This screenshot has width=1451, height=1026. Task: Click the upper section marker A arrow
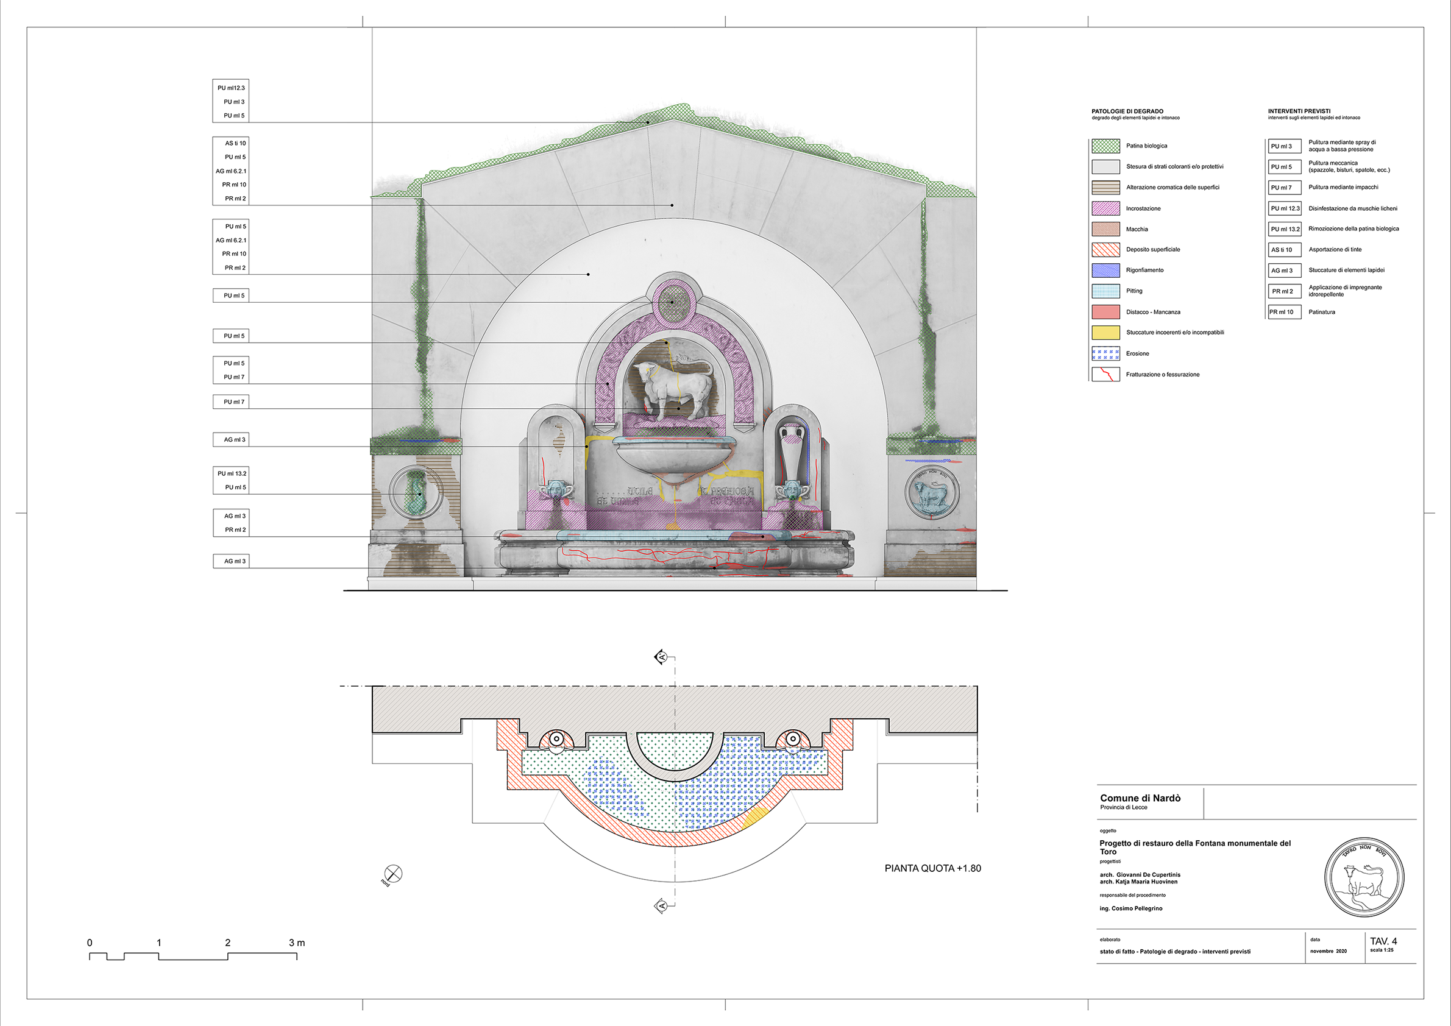coord(661,657)
